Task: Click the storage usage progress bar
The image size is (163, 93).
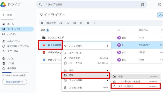Action: pyautogui.click(x=16, y=72)
